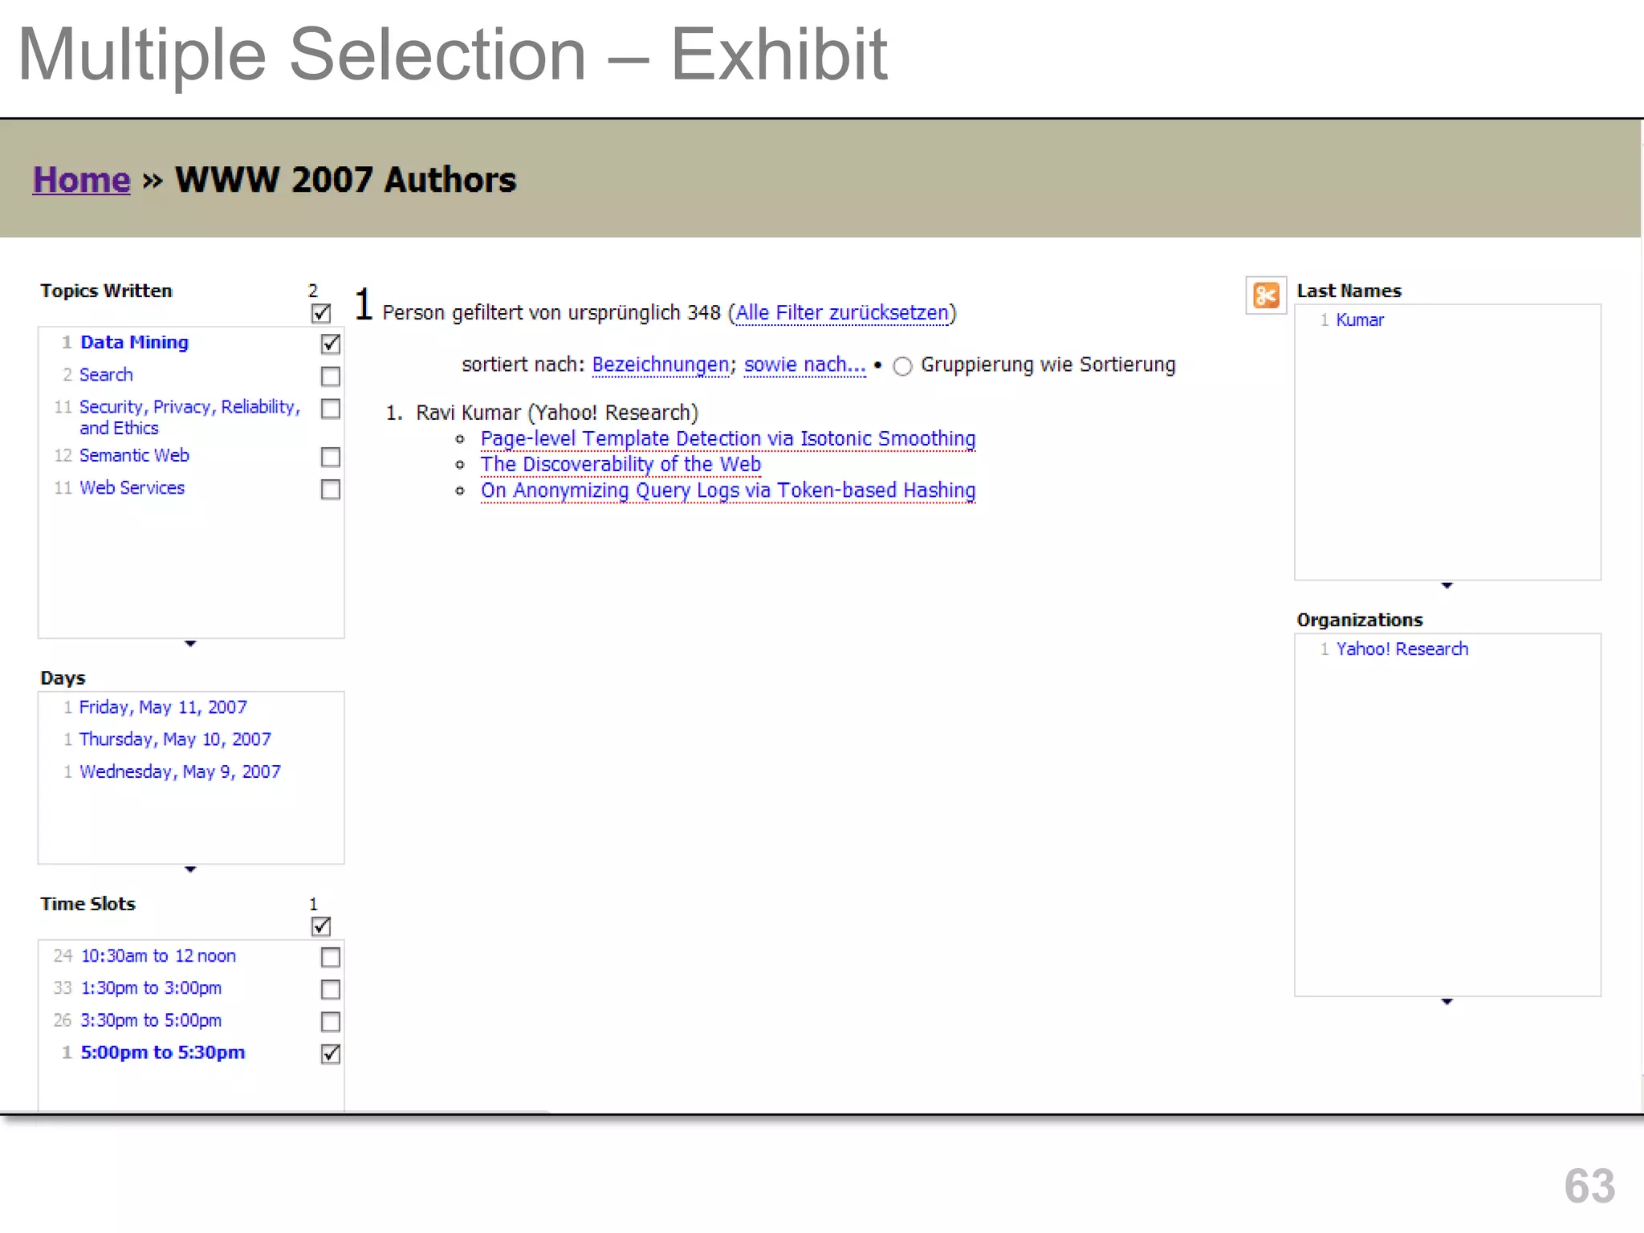The height and width of the screenshot is (1233, 1644).
Task: Expand the Topics Written list with bottom arrow
Action: [x=190, y=644]
